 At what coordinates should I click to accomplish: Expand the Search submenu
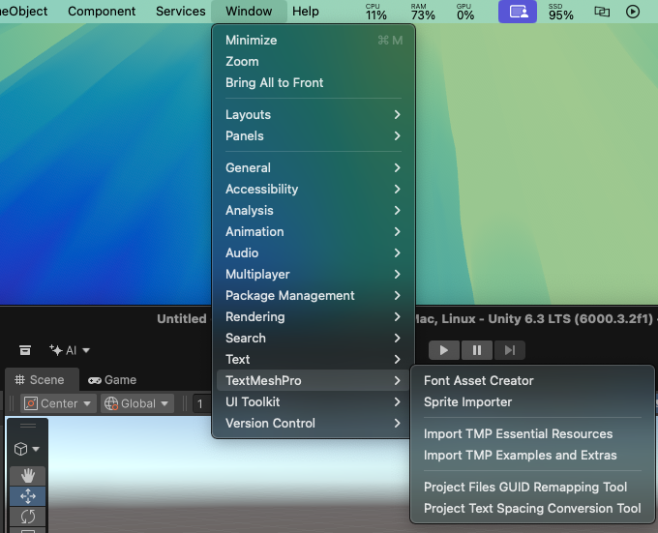point(314,339)
